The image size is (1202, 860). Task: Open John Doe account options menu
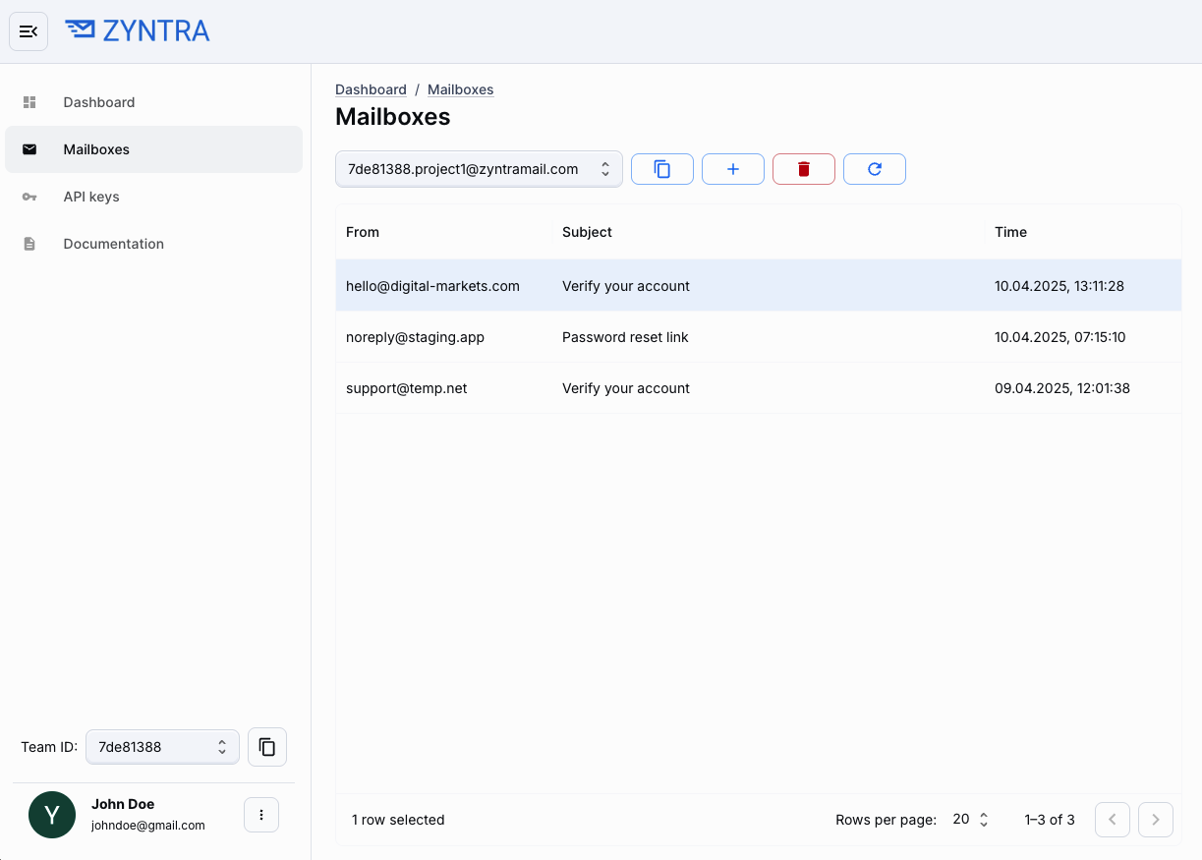[x=261, y=815]
